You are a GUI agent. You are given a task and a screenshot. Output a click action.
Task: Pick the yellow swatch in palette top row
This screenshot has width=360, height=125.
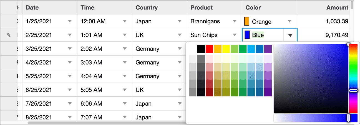tap(226, 49)
